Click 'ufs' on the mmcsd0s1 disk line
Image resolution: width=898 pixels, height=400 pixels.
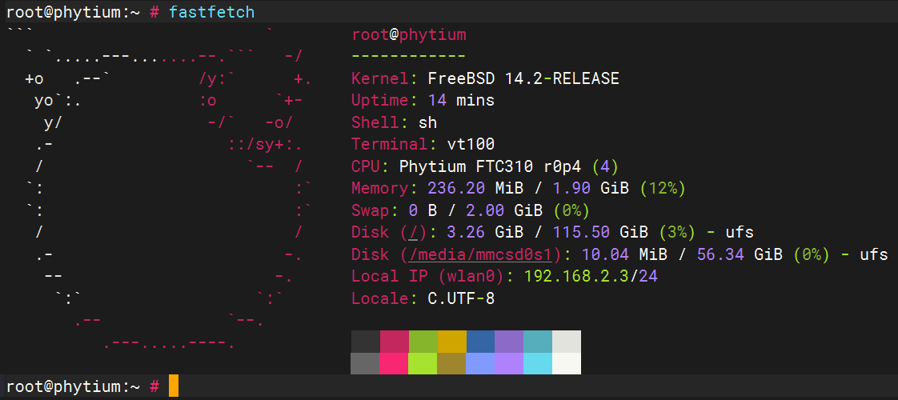click(874, 254)
